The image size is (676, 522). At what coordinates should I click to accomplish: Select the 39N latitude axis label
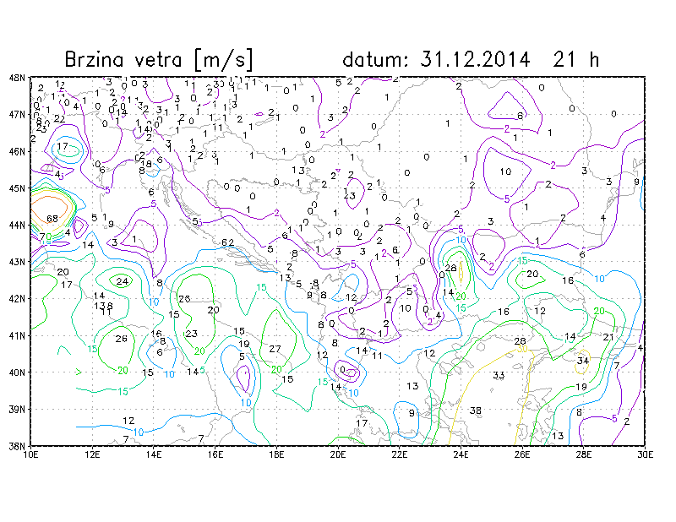click(x=17, y=409)
